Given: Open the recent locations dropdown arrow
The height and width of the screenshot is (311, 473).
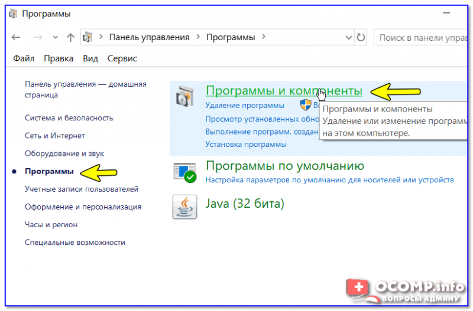Looking at the screenshot, I should [55, 37].
